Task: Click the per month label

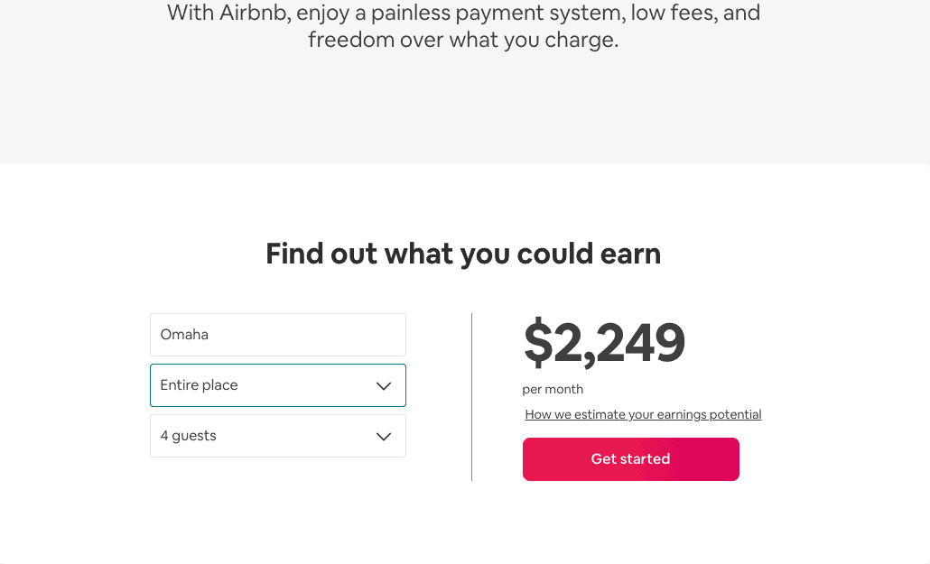Action: click(x=553, y=390)
